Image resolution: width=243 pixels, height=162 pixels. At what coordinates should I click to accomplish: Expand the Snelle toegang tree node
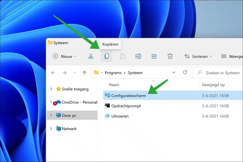click(51, 89)
